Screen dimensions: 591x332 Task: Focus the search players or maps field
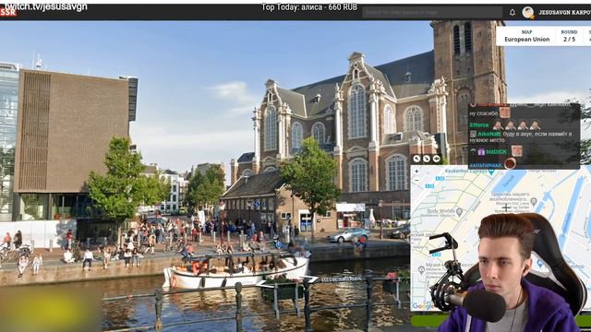point(432,12)
